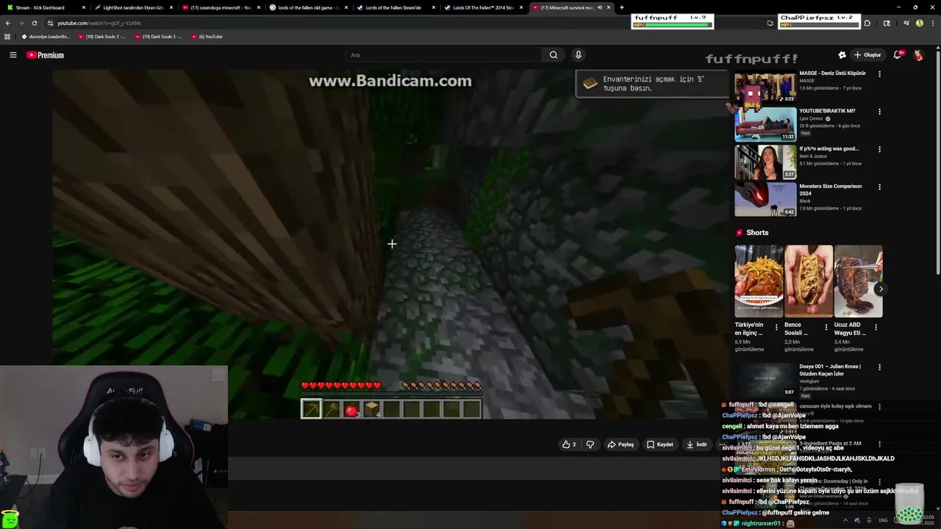Image resolution: width=941 pixels, height=529 pixels.
Task: Open options for Dosya 001 Julian Kross video
Action: click(x=879, y=367)
